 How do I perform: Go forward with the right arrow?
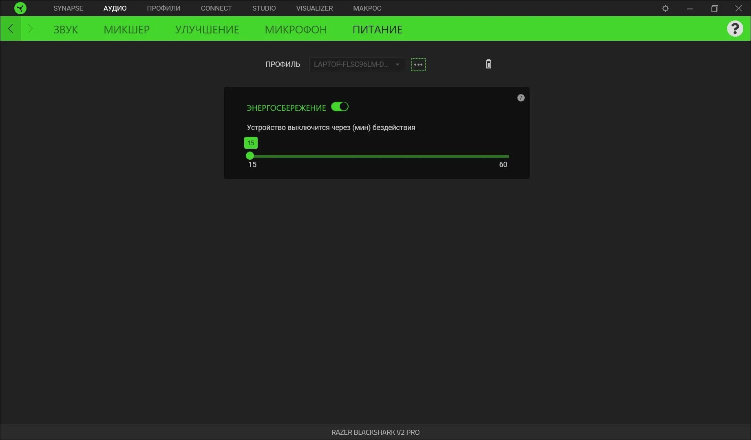(30, 29)
